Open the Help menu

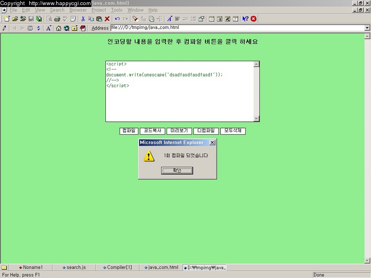153,10
